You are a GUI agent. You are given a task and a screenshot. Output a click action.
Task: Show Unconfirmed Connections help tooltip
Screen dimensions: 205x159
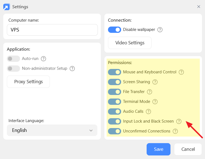175,131
